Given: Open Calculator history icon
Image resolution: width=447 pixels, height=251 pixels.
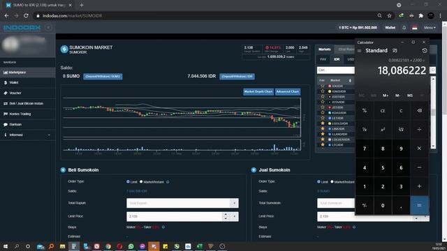Looking at the screenshot, I should tap(425, 51).
